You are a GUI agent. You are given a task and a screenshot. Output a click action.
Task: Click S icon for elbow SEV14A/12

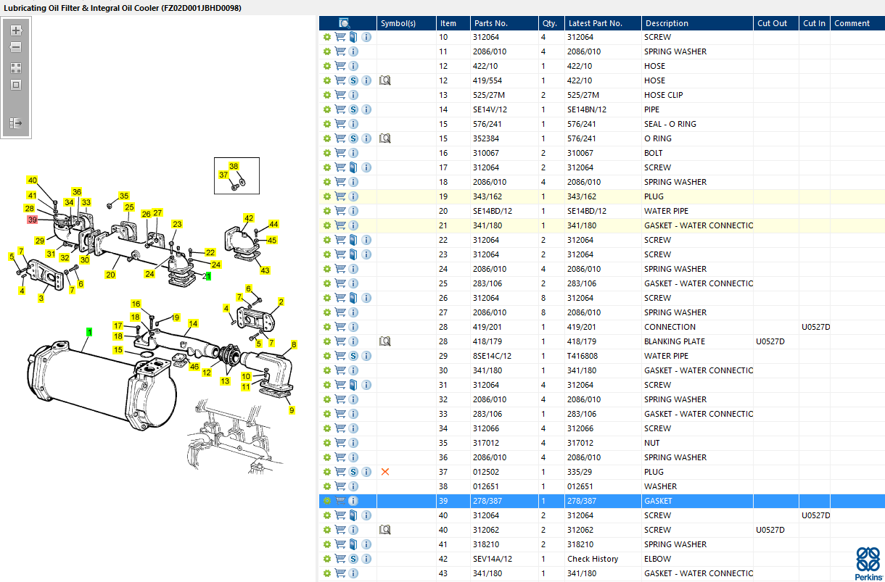point(353,559)
